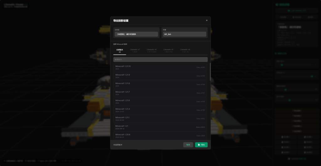321x166 pixels.
Task: Open the Litematic v5 tab
Action: click(x=168, y=50)
